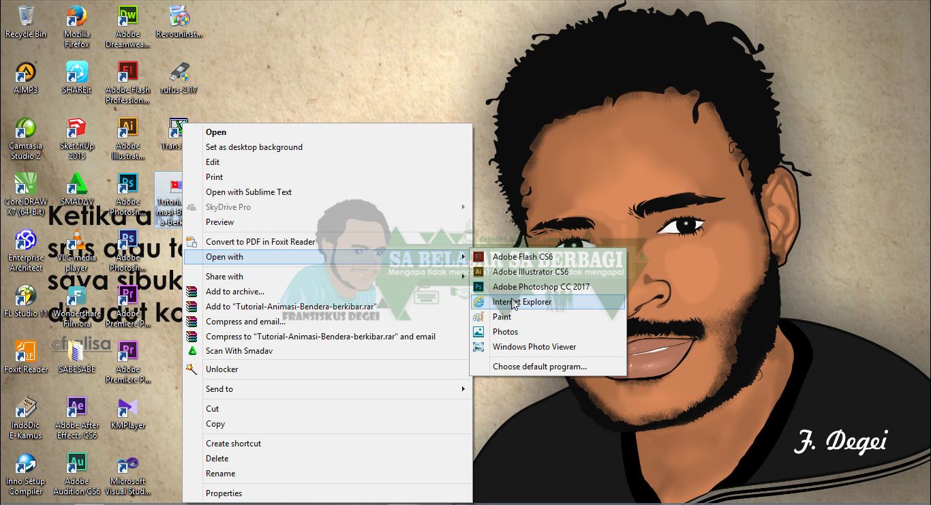Select the SketchUp 2015 desktop icon
The image size is (931, 505).
tap(77, 138)
